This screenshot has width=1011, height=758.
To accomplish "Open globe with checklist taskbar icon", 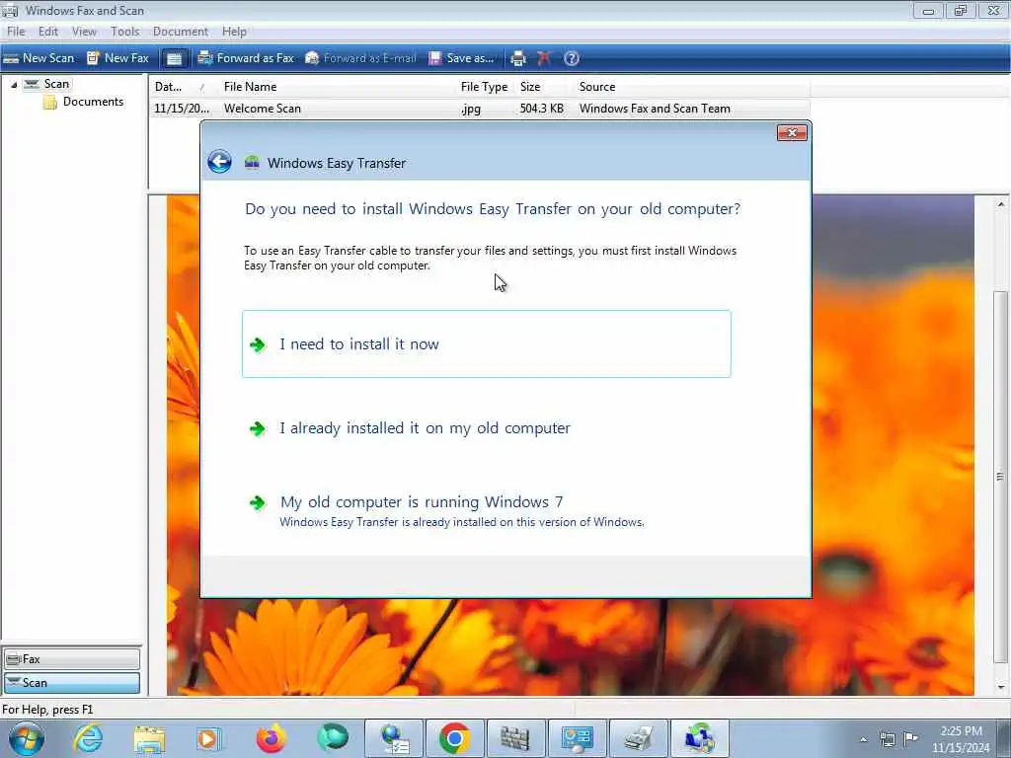I will (395, 738).
